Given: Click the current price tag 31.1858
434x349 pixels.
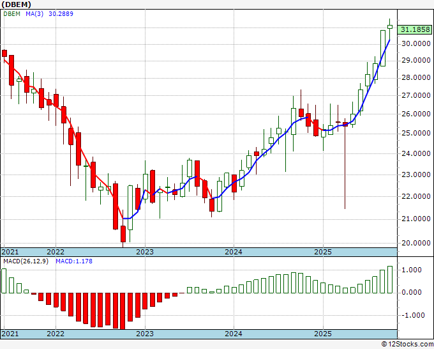Looking at the screenshot, I should pyautogui.click(x=415, y=29).
